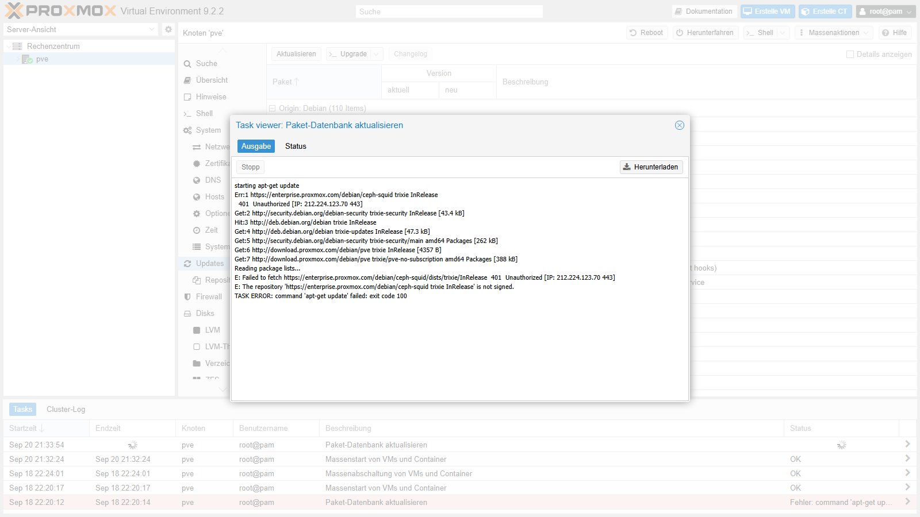920x517 pixels.
Task: Open the root@pam user menu
Action: tap(885, 11)
